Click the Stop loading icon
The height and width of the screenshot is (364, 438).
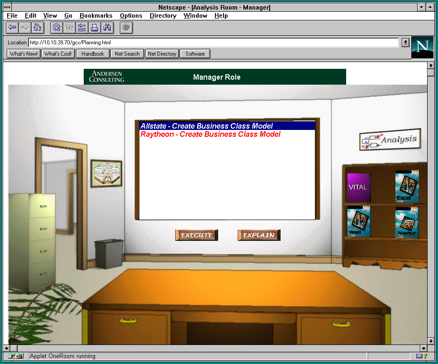pyautogui.click(x=127, y=28)
